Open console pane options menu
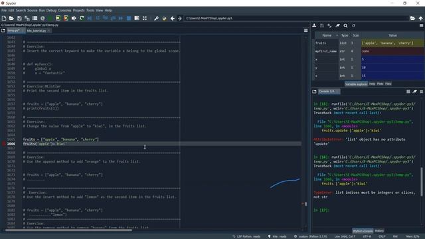The width and height of the screenshot is (425, 239). click(422, 92)
